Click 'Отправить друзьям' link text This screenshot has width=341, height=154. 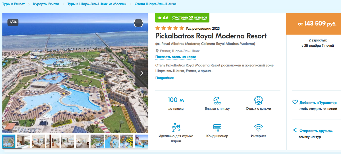[x=316, y=131]
